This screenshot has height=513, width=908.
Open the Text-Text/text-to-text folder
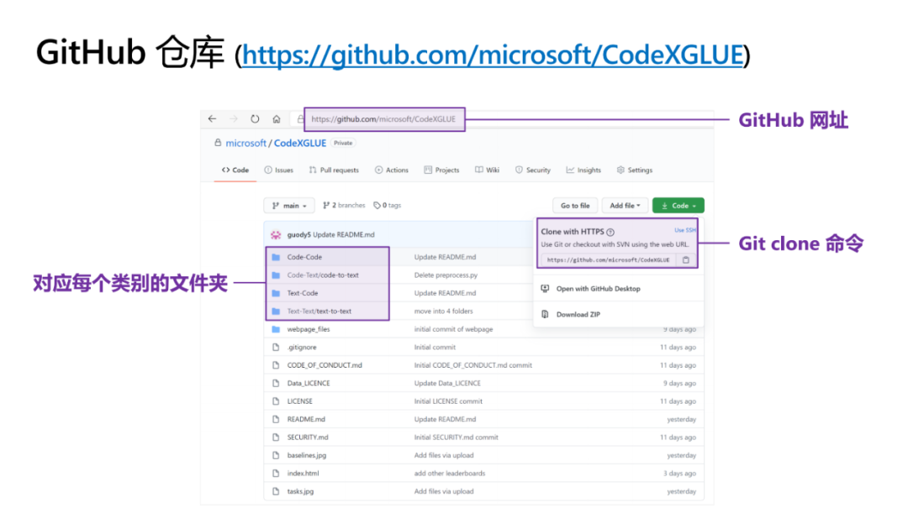click(319, 311)
